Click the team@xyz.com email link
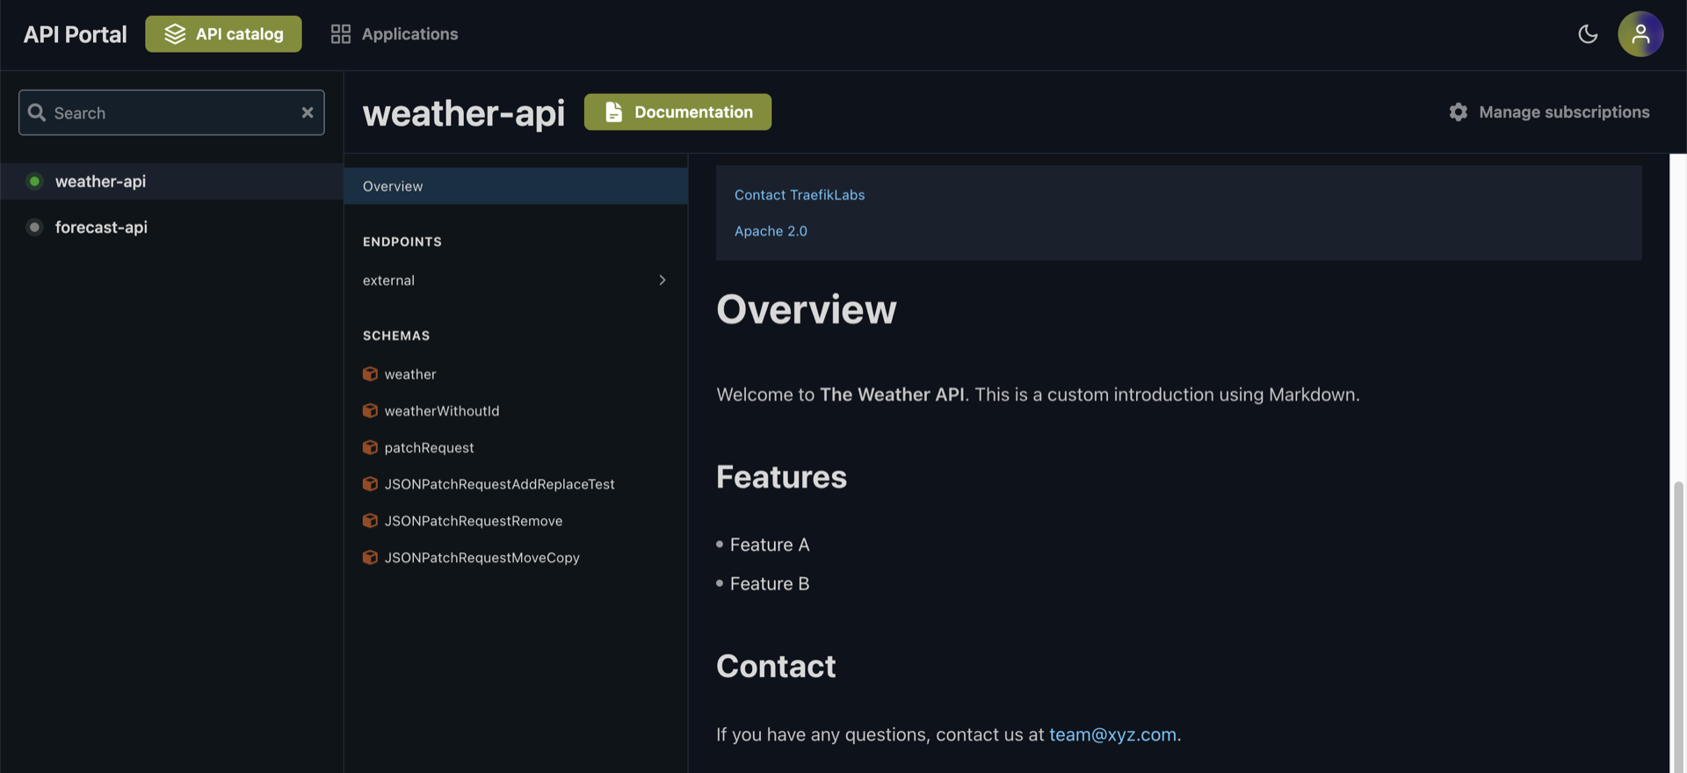This screenshot has height=773, width=1687. coord(1112,734)
